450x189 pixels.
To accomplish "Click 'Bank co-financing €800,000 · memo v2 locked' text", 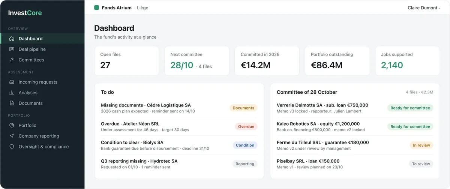I will pyautogui.click(x=321, y=130).
